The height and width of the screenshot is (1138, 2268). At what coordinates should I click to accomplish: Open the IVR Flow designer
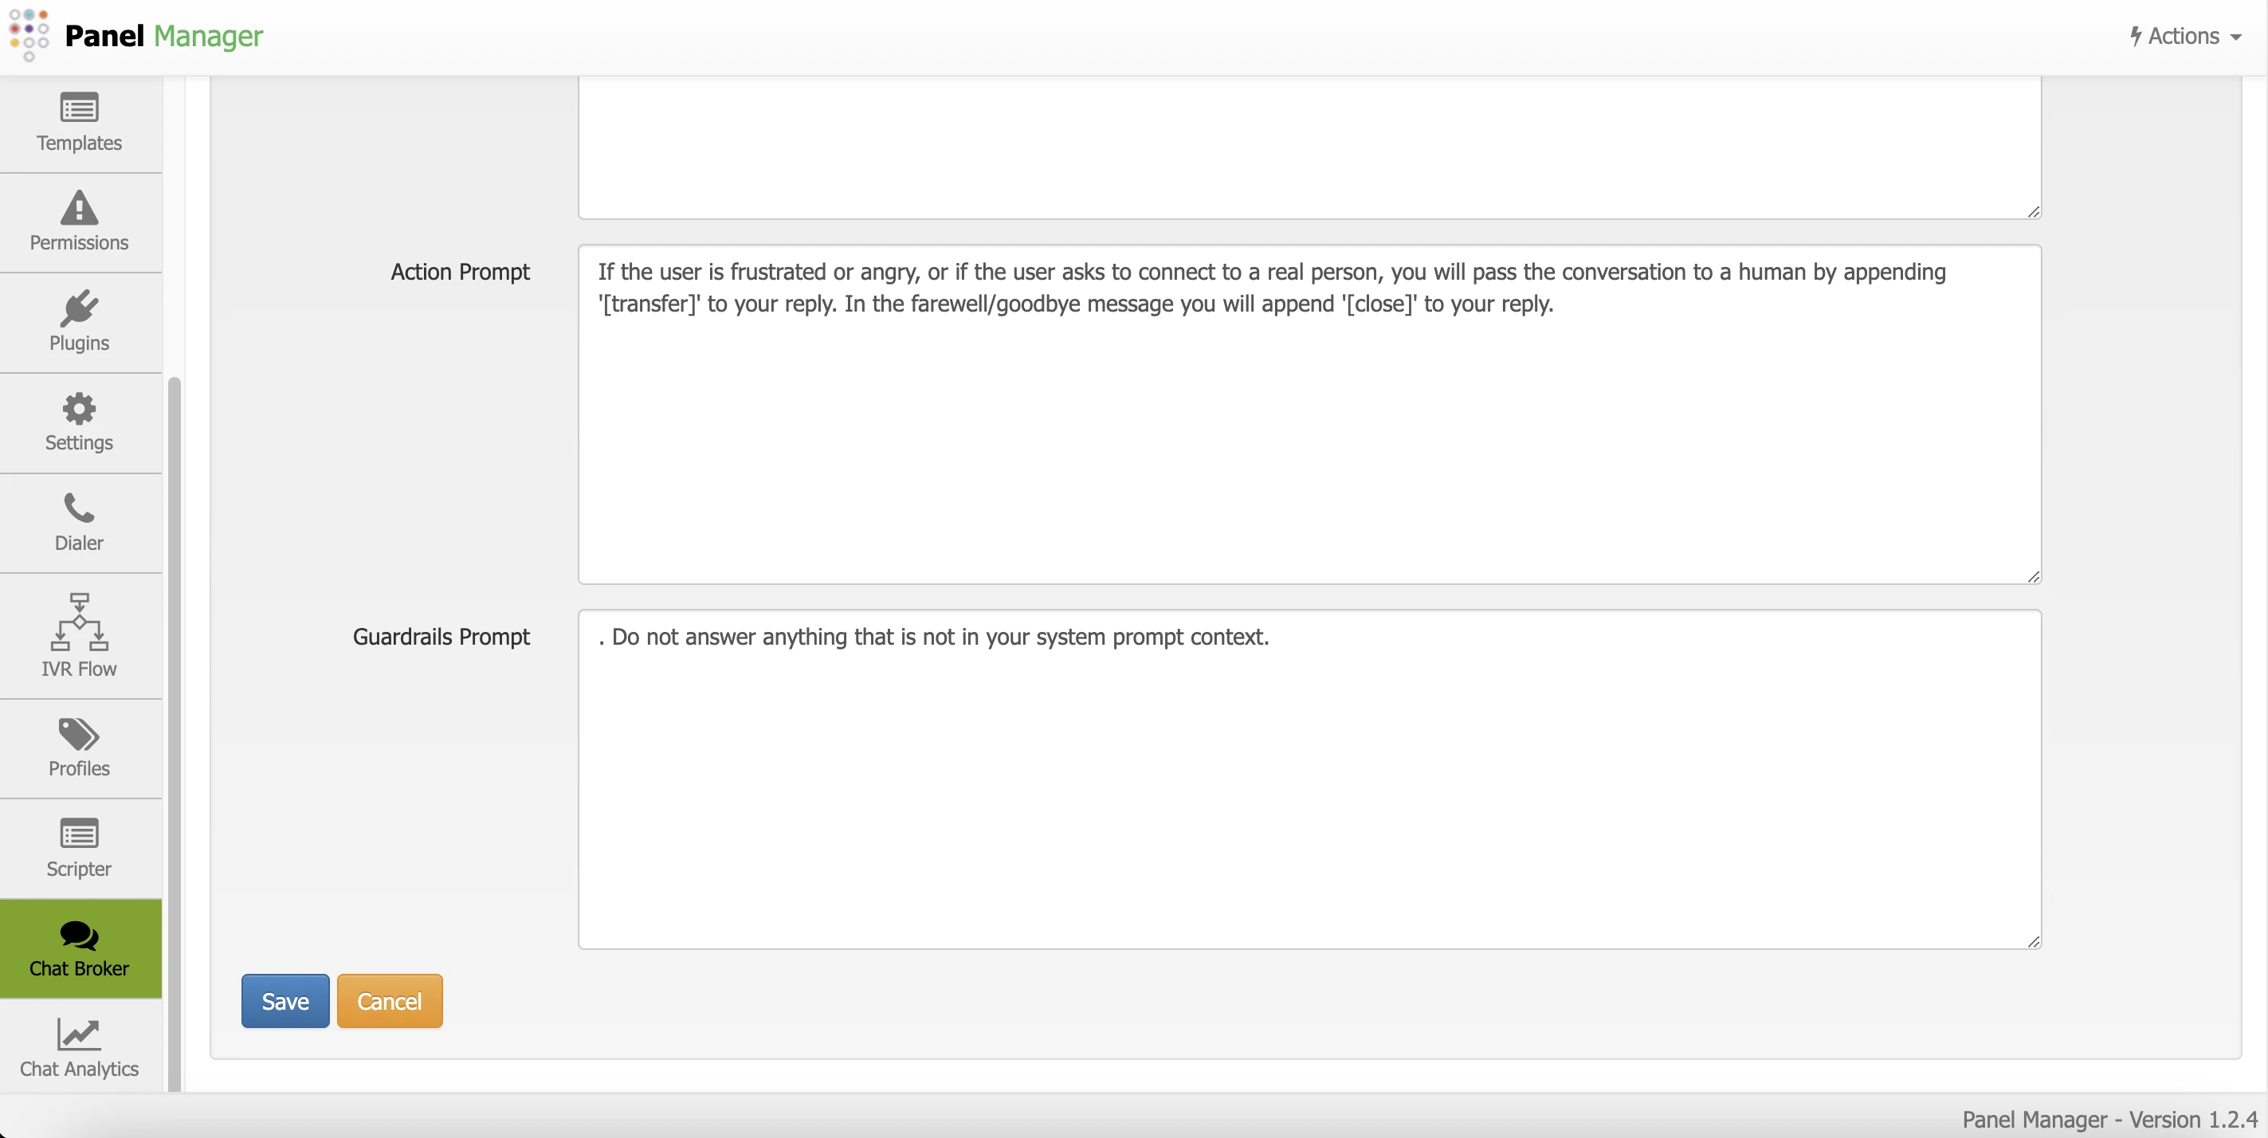(x=79, y=635)
